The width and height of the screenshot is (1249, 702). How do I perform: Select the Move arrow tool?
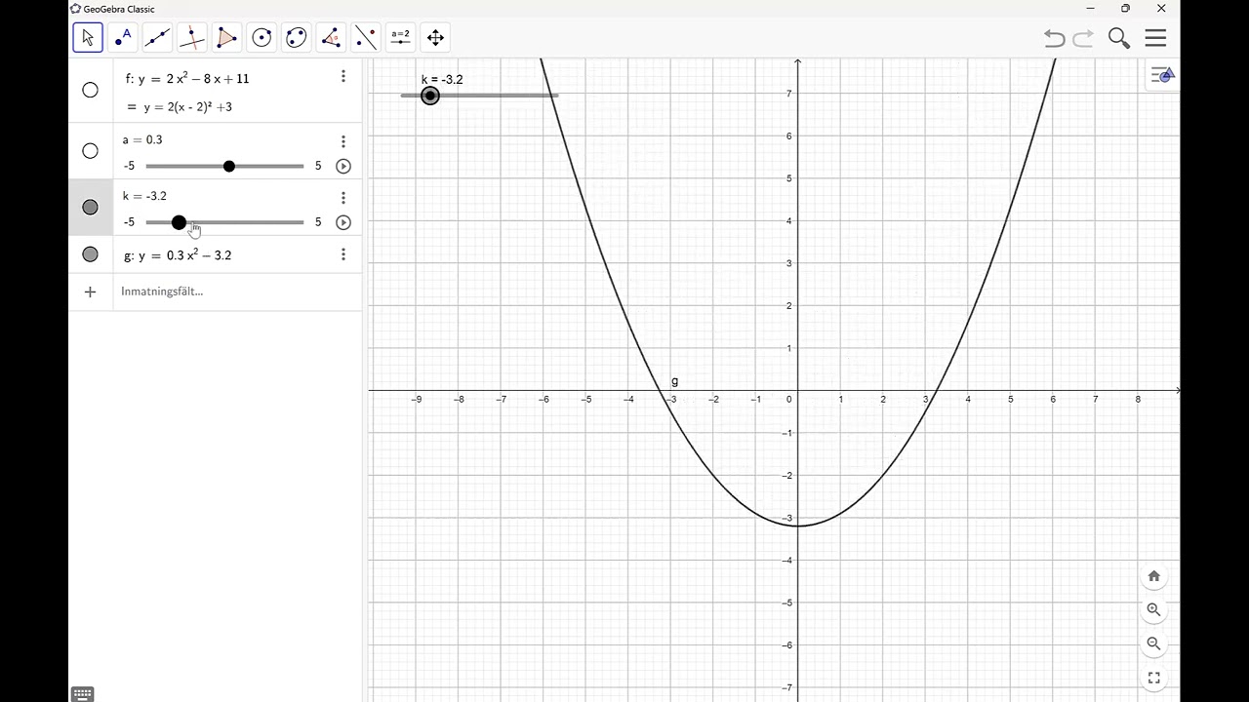click(x=88, y=38)
